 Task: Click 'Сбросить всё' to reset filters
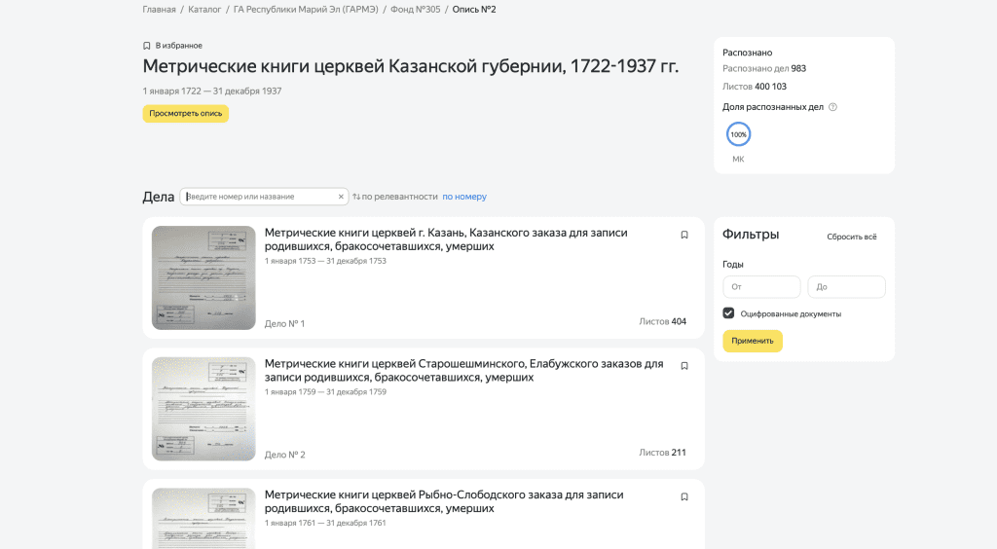tap(851, 237)
